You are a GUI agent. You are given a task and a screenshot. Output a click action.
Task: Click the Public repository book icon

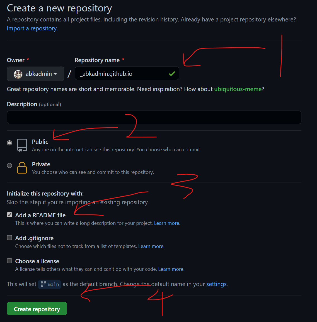point(22,145)
